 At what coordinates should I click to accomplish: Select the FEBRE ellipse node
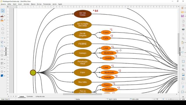pyautogui.click(x=83, y=44)
